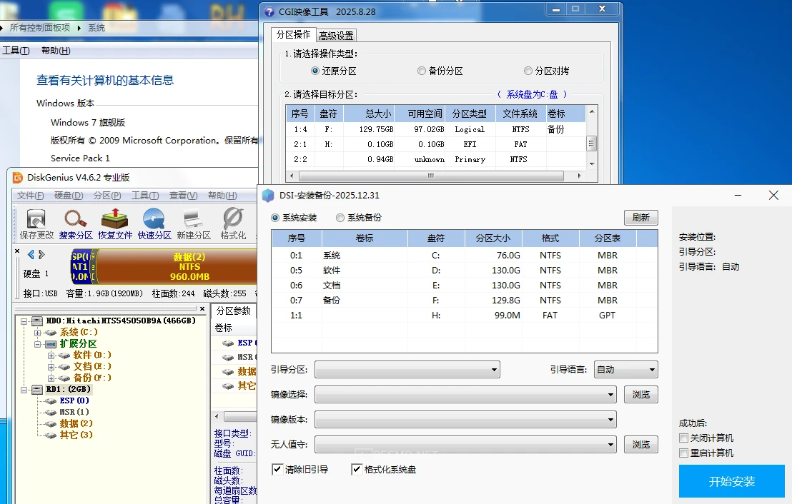Enable the 备份分区 radio option
Image resolution: width=792 pixels, height=504 pixels.
(422, 71)
